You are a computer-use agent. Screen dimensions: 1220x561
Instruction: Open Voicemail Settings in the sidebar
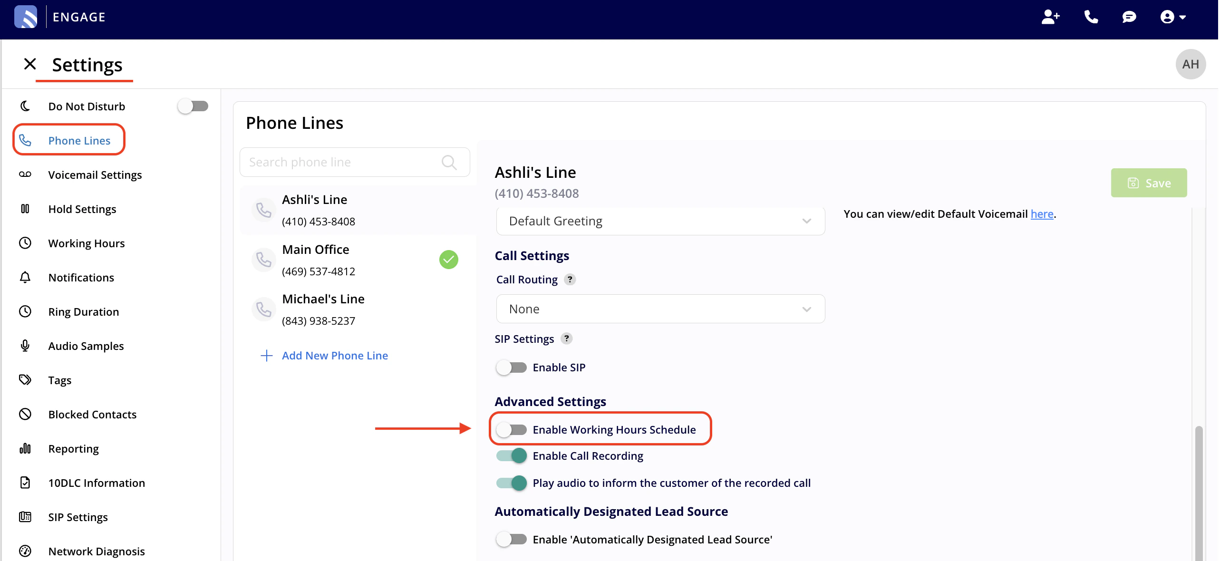tap(95, 174)
